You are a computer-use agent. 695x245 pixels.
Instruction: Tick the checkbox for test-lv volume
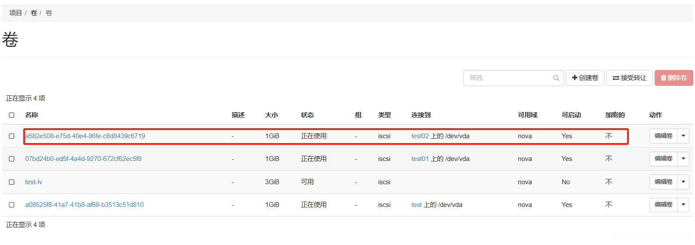pyautogui.click(x=12, y=182)
